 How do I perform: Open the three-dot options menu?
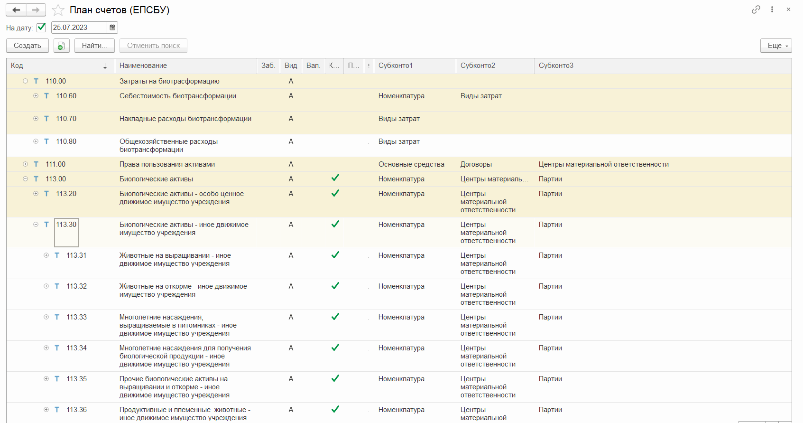coord(772,9)
